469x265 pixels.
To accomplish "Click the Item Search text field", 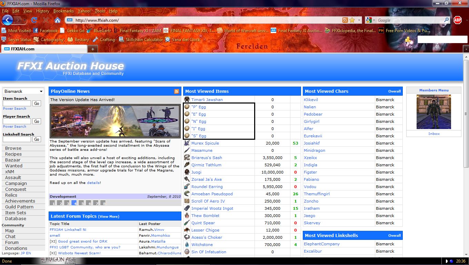I will pyautogui.click(x=17, y=104).
